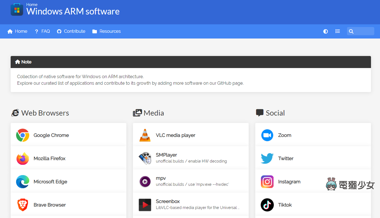
Task: Click the Microsoft Edge icon
Action: tap(23, 182)
